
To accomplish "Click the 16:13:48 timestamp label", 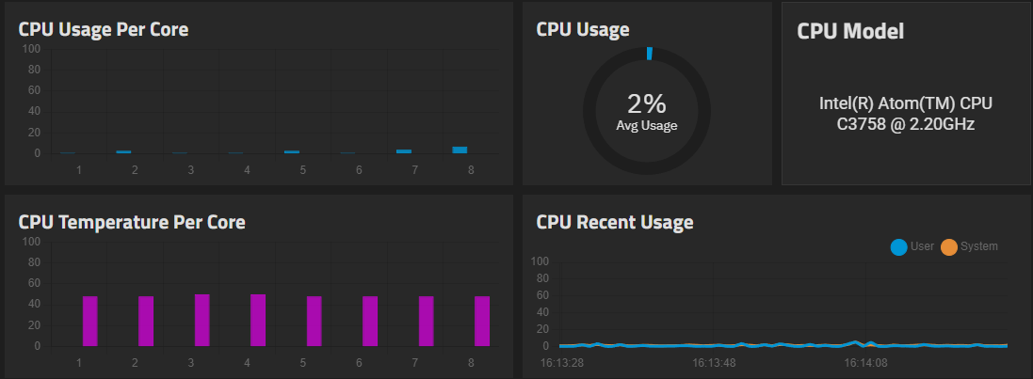I will [713, 361].
